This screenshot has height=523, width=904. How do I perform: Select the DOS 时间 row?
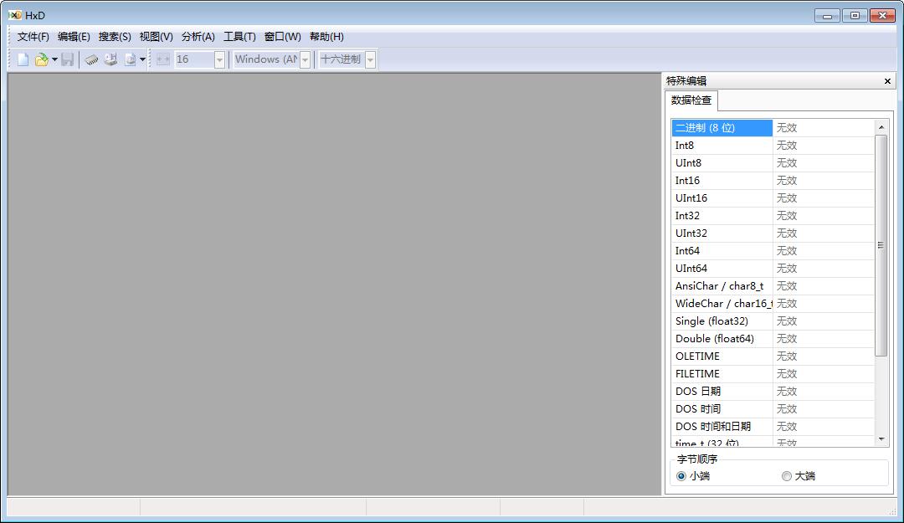tap(773, 409)
